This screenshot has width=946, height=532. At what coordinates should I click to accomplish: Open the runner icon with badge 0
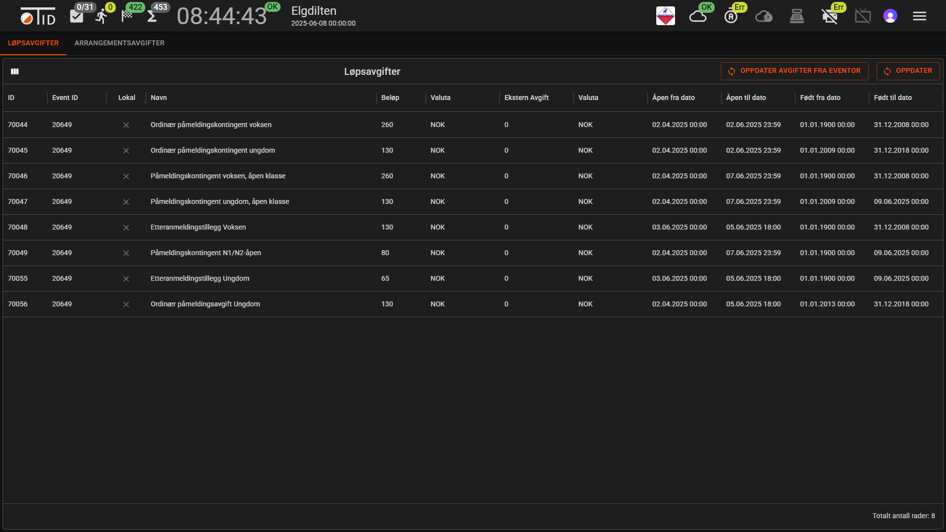[101, 16]
